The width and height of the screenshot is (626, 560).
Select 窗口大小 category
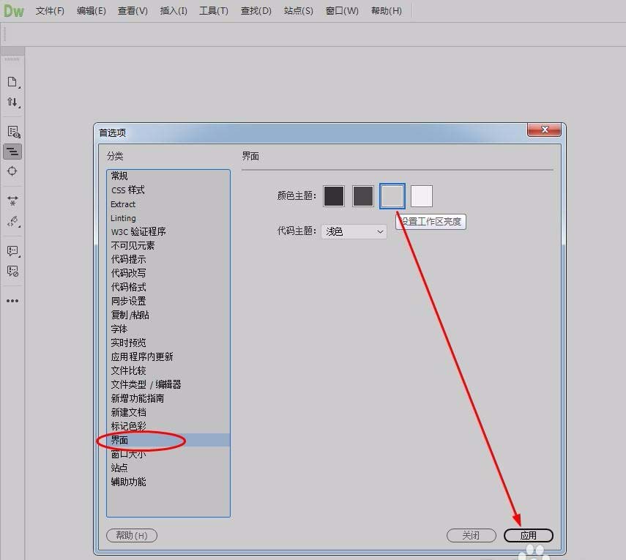pyautogui.click(x=168, y=454)
